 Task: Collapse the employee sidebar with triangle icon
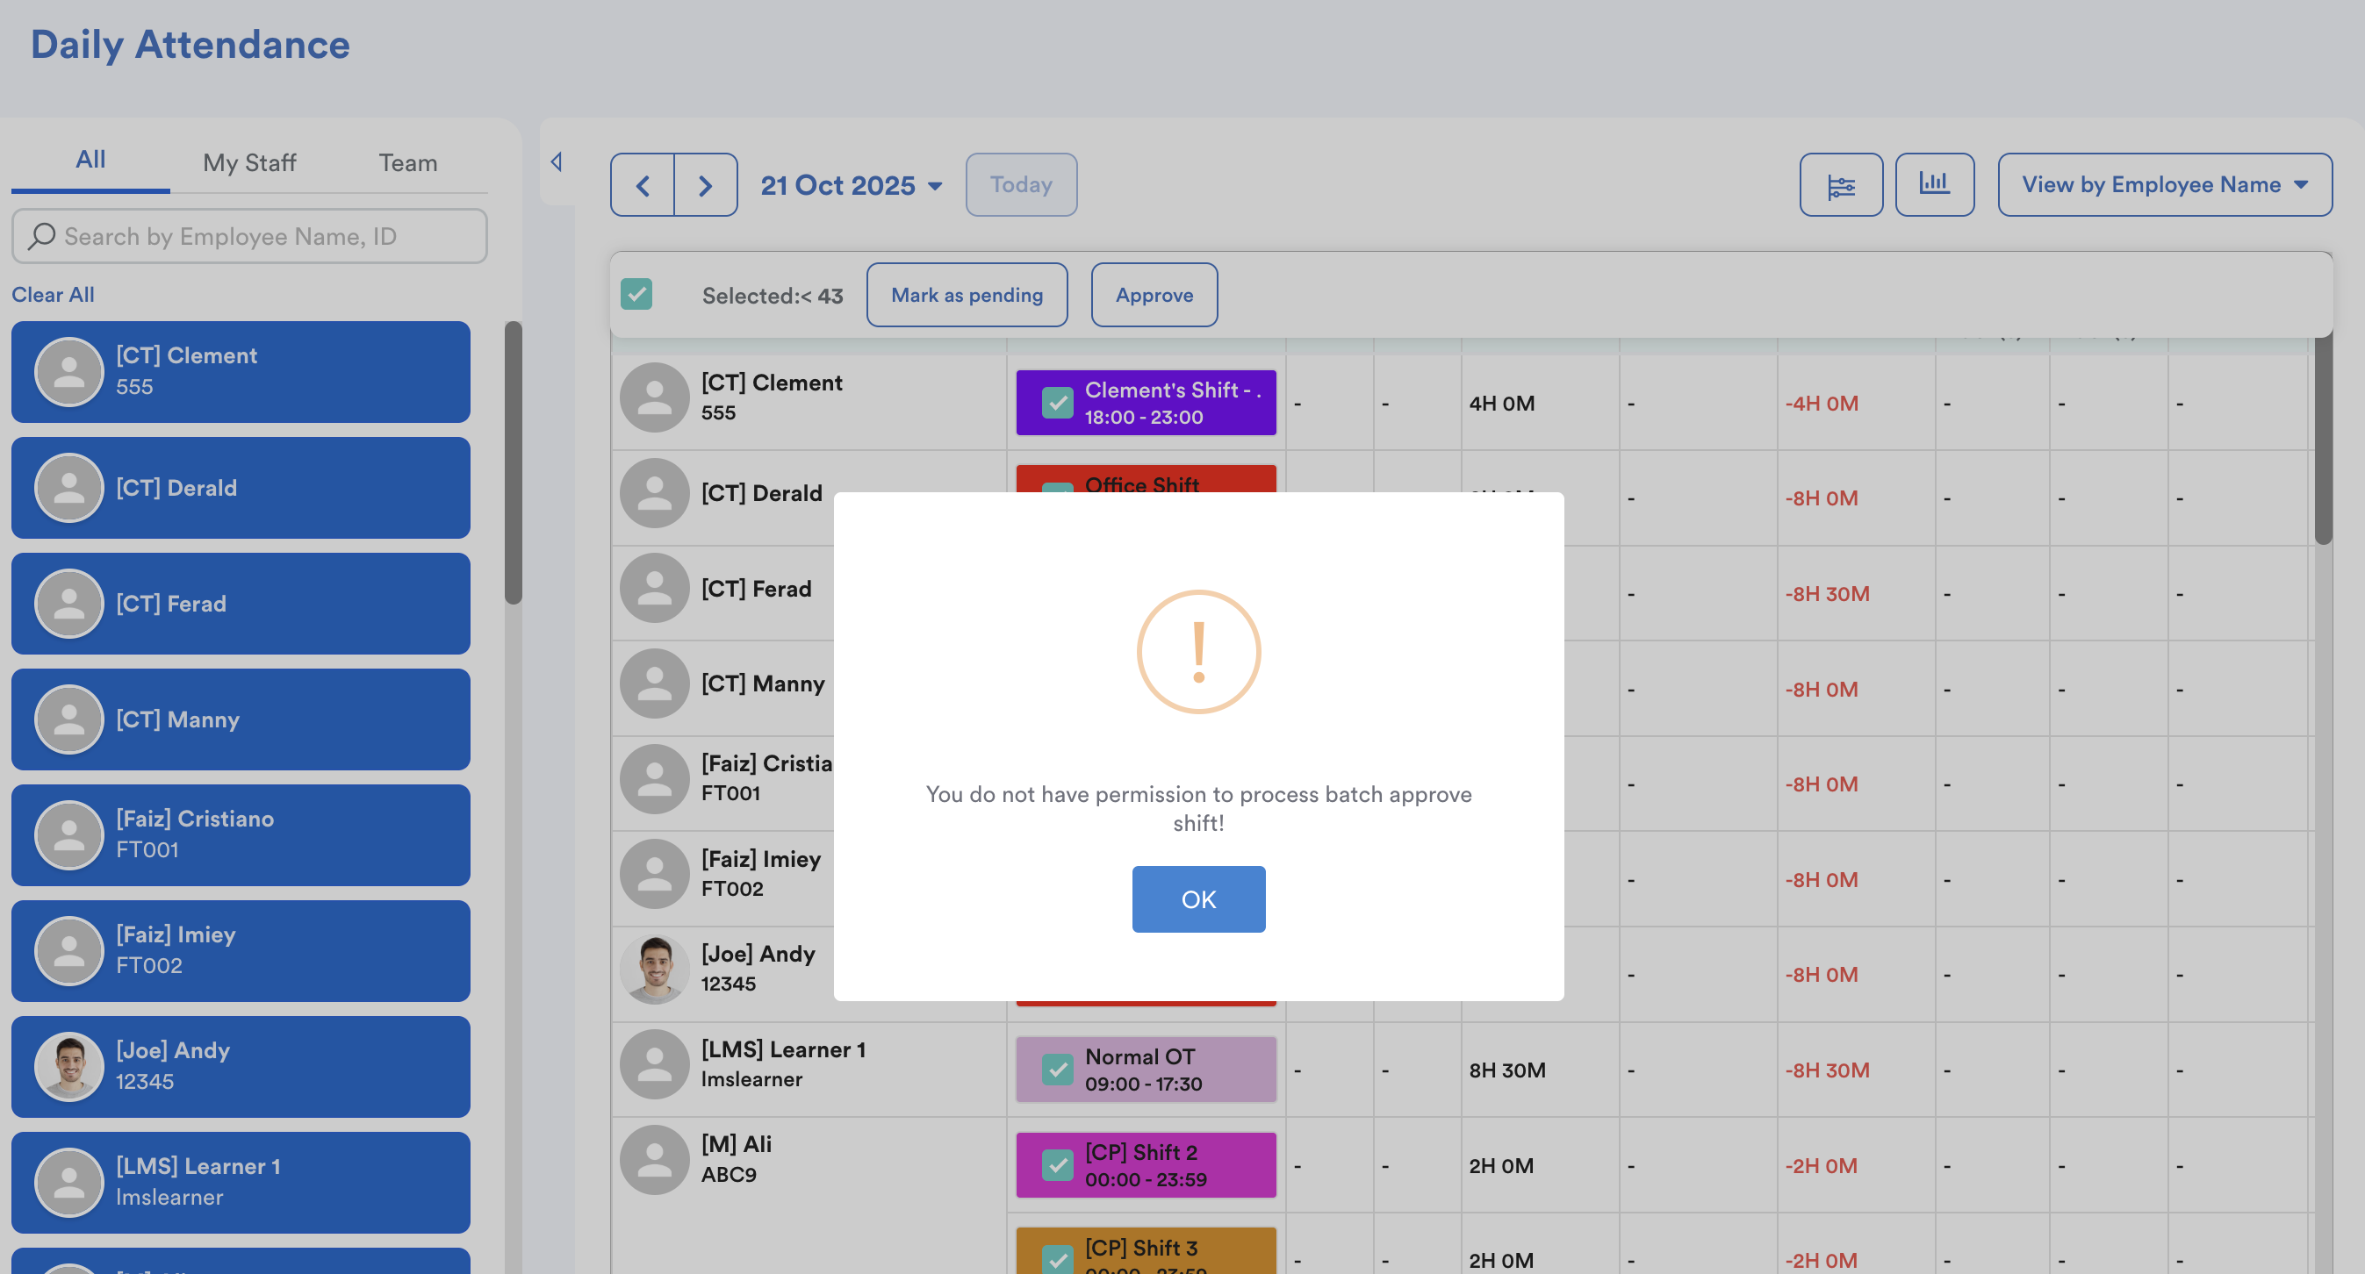[x=557, y=161]
